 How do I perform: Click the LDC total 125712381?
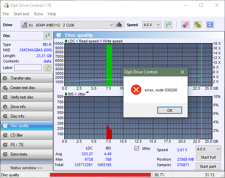pyautogui.click(x=83, y=165)
